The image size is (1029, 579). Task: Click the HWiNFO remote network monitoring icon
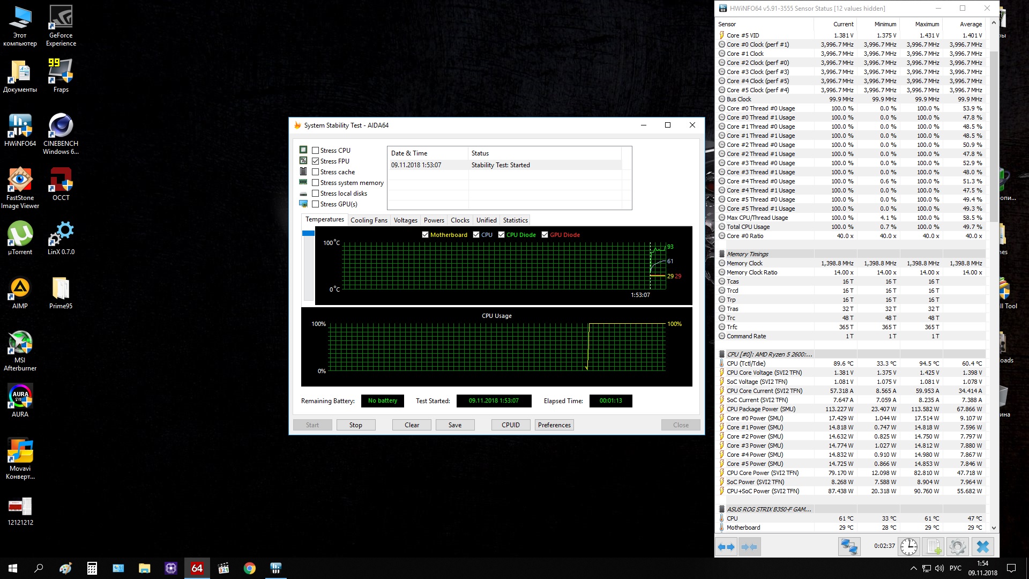click(x=849, y=547)
